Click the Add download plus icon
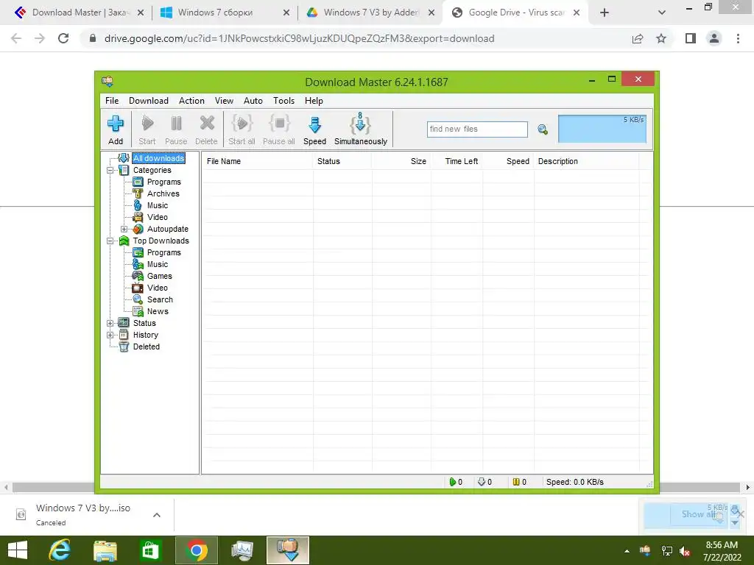 coord(116,124)
